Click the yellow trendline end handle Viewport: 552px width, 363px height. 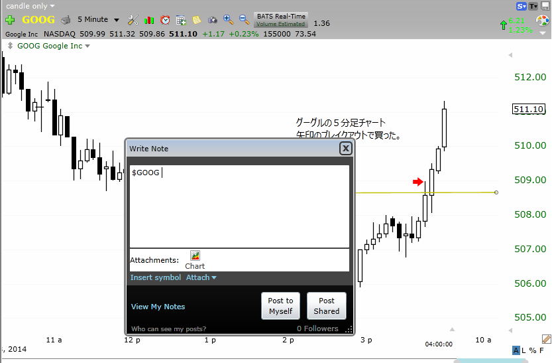tap(496, 192)
